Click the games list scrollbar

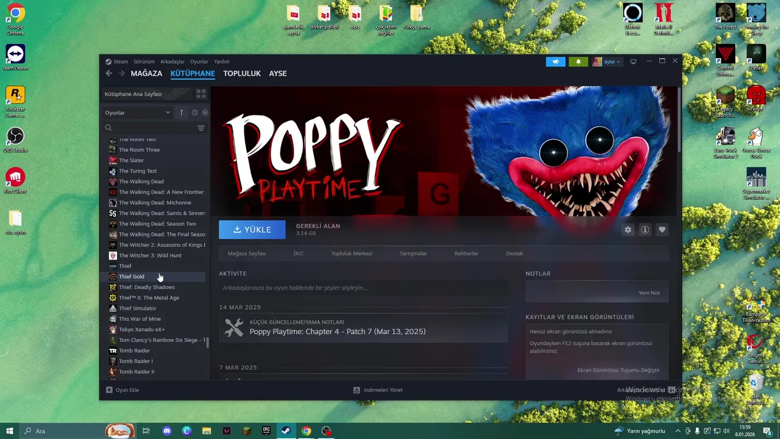(x=208, y=343)
